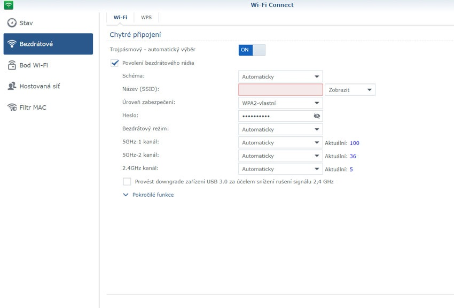Screen dimensions: 454x308
Task: Click the Bod Wi-Fi access point icon
Action: pyautogui.click(x=12, y=65)
